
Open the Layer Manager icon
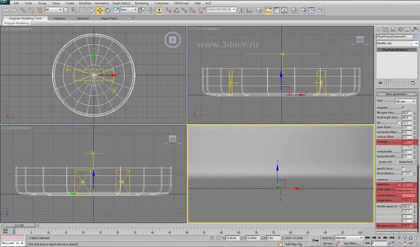259,10
